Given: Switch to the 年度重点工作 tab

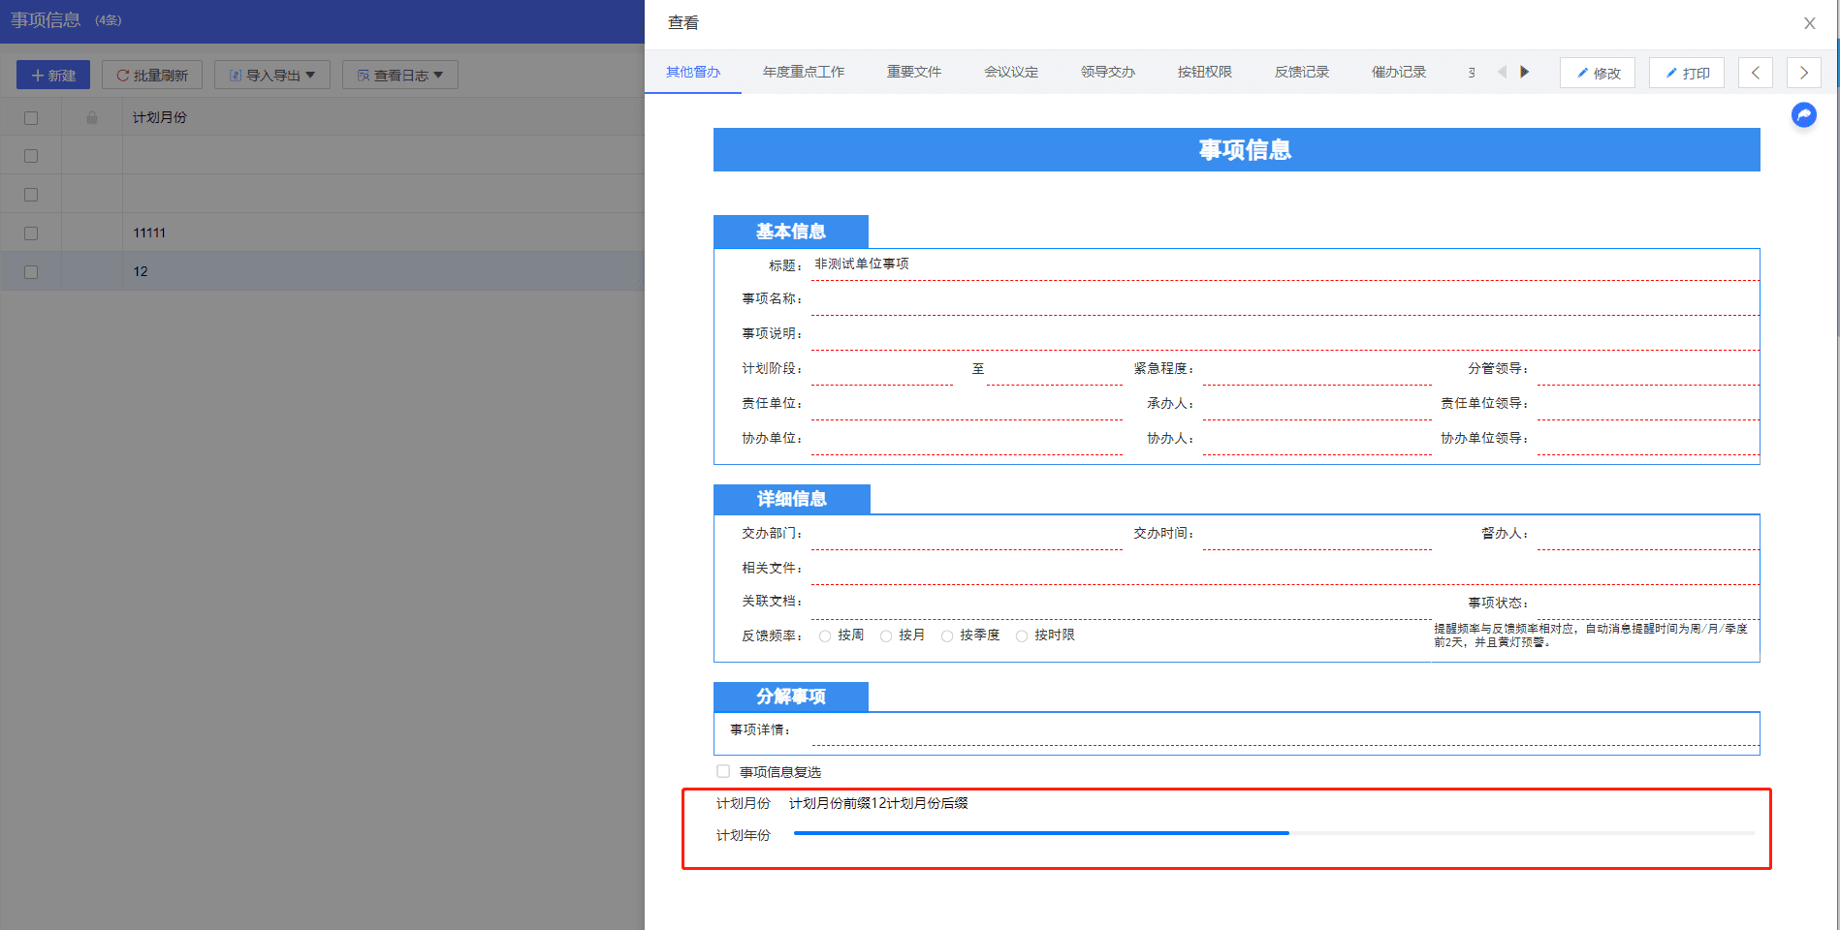Looking at the screenshot, I should pos(804,72).
